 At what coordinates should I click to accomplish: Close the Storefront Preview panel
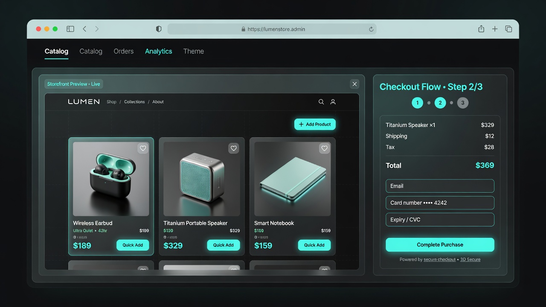click(354, 84)
